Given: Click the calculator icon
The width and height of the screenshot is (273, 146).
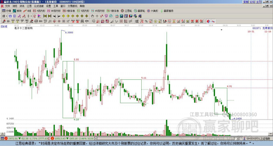Looking at the screenshot, I should tap(121, 16).
